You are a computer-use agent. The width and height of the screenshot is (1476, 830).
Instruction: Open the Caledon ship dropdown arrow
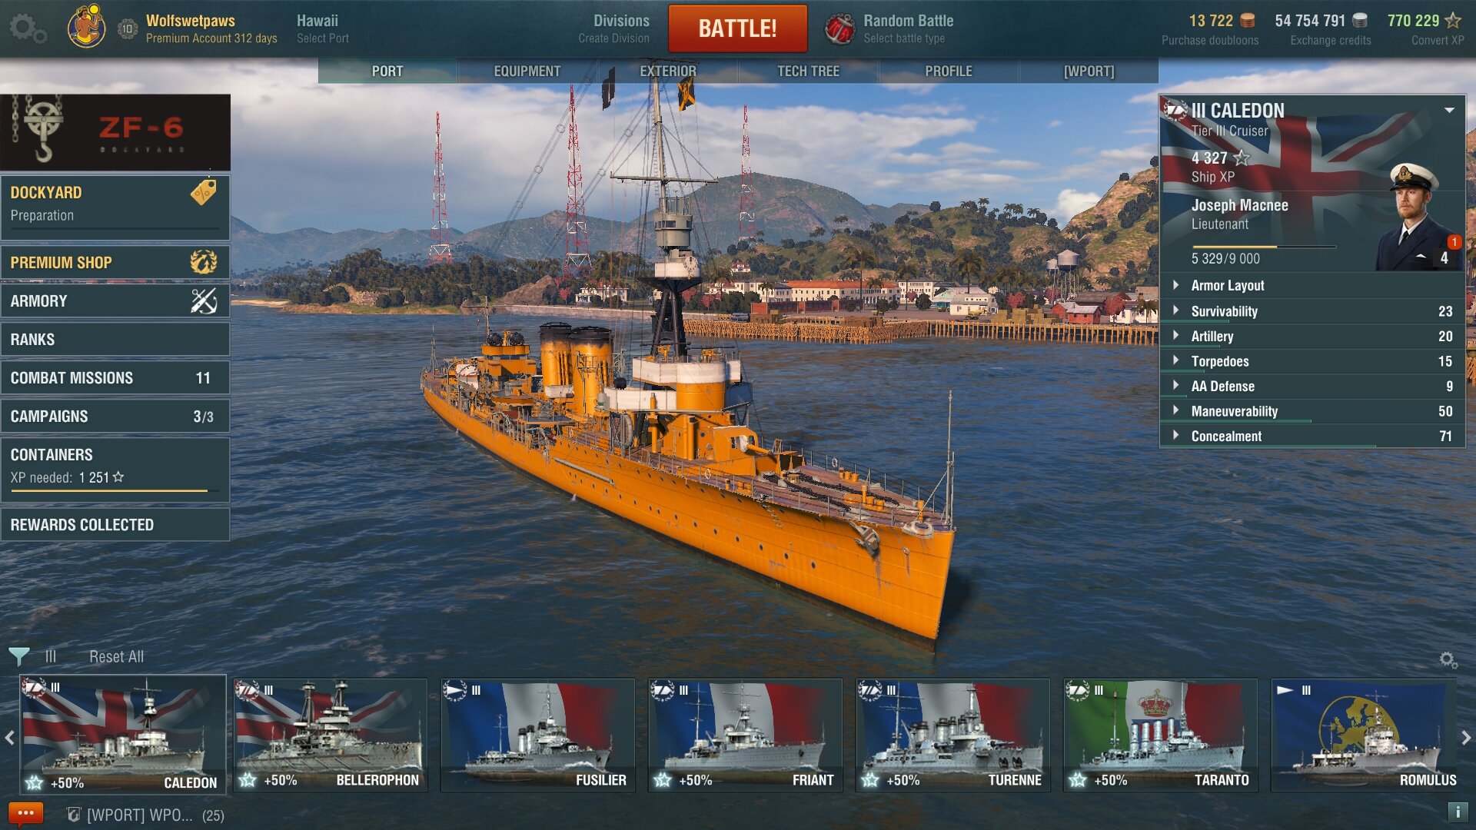[x=1449, y=111]
